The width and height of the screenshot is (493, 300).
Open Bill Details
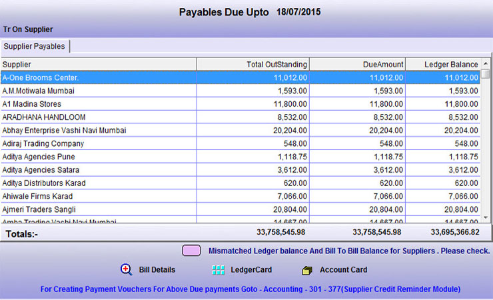point(157,270)
